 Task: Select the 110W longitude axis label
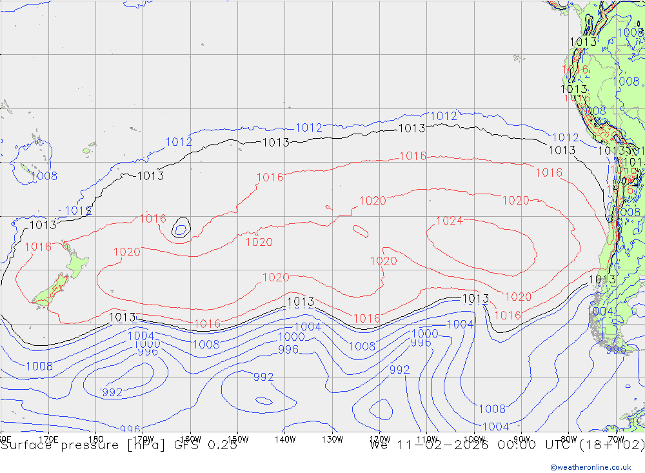tap(427, 439)
